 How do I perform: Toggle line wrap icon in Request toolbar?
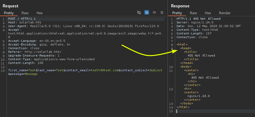tap(147, 13)
